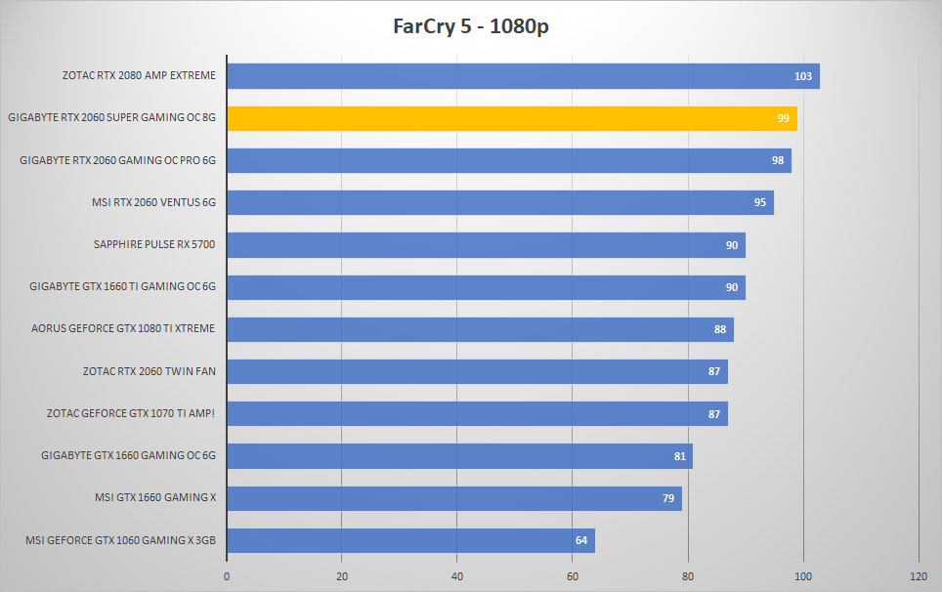Screen dimensions: 942x592
Task: Click axis value 100
Action: [x=803, y=576]
